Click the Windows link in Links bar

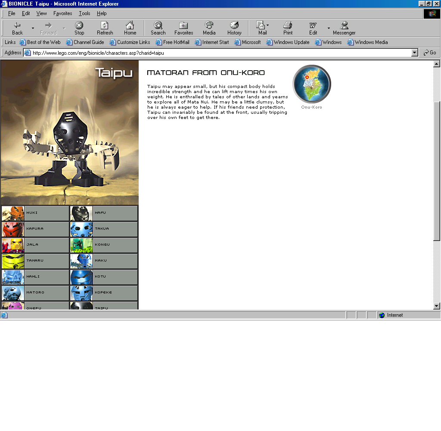(x=328, y=42)
